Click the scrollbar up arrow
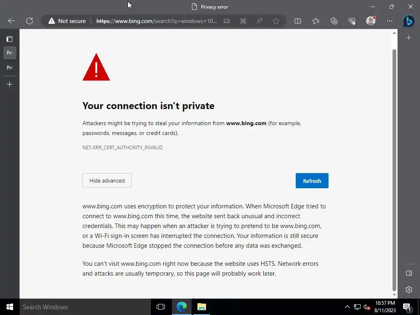 (x=394, y=33)
